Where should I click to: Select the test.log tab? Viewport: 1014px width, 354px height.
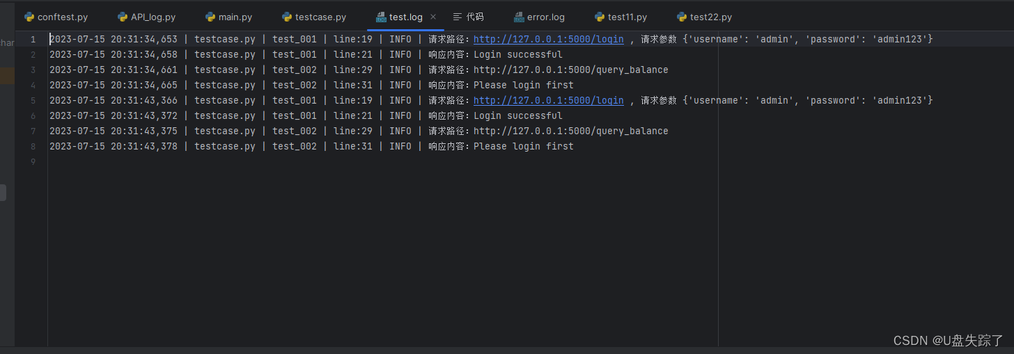coord(405,17)
